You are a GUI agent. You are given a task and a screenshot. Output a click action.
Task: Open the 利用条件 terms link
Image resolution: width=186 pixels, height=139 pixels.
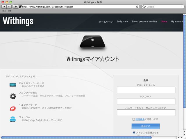point(140,119)
